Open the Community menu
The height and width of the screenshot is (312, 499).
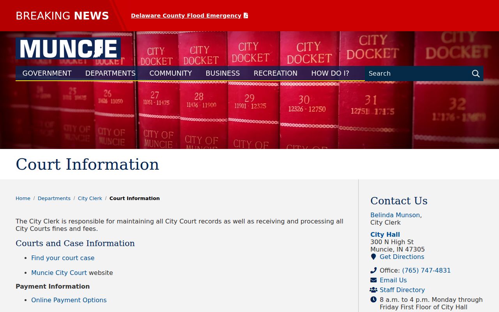pyautogui.click(x=171, y=73)
